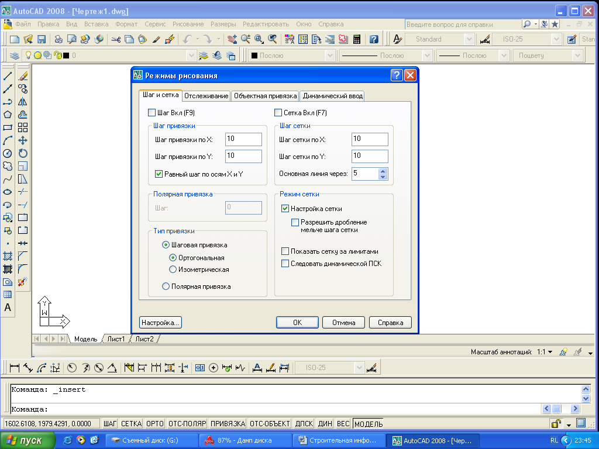This screenshot has width=599, height=449.
Task: Select the Mirror tool
Action: (23, 102)
